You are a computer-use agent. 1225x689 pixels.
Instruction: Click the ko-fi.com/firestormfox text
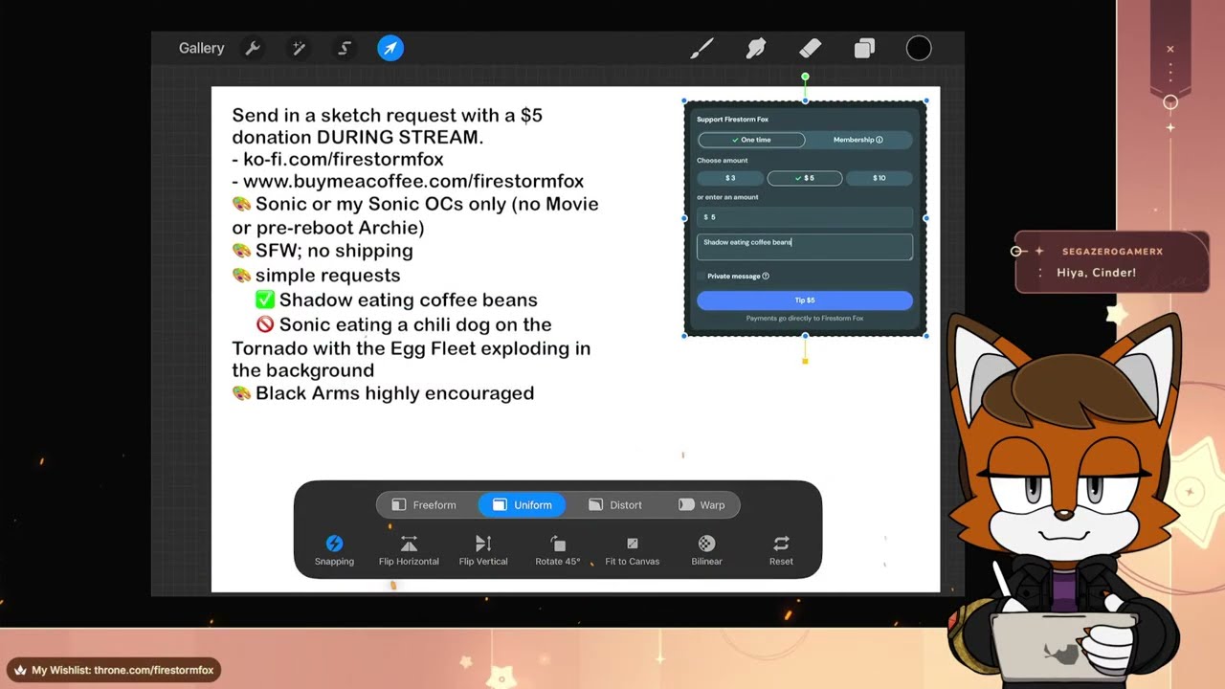click(x=343, y=159)
